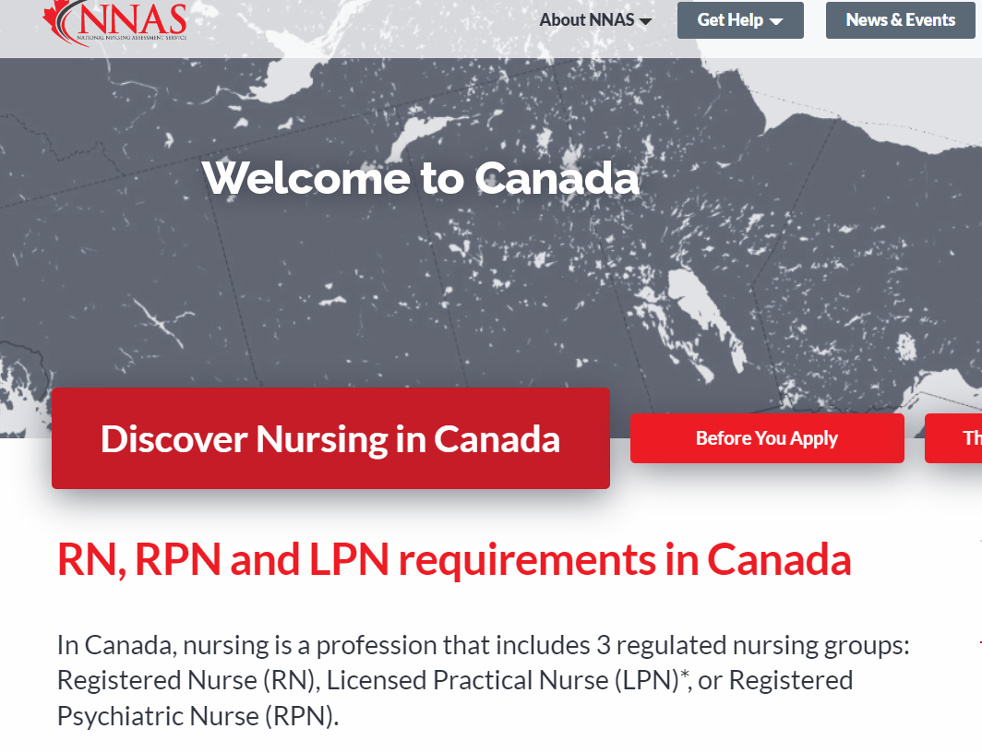Click the text 'Psychiatric Nurse (RPN).'
The image size is (982, 753).
[x=198, y=716]
